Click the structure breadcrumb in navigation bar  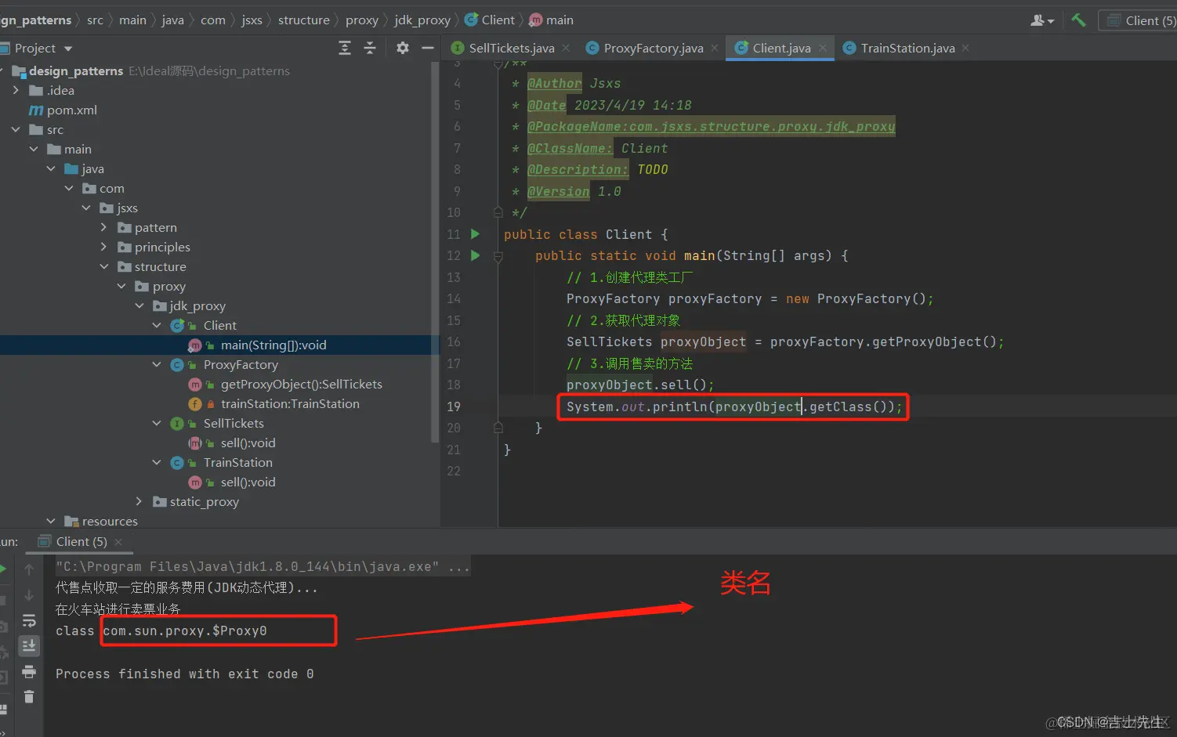(x=304, y=20)
